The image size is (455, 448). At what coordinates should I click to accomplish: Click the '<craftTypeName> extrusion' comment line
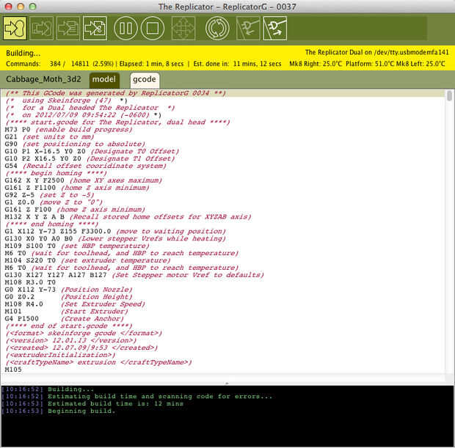(x=98, y=362)
